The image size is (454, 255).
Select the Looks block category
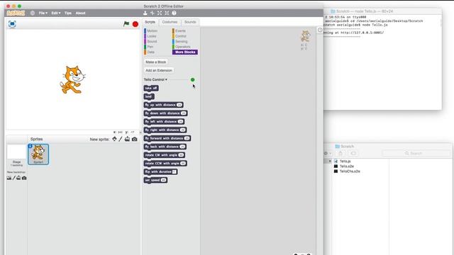pos(150,36)
